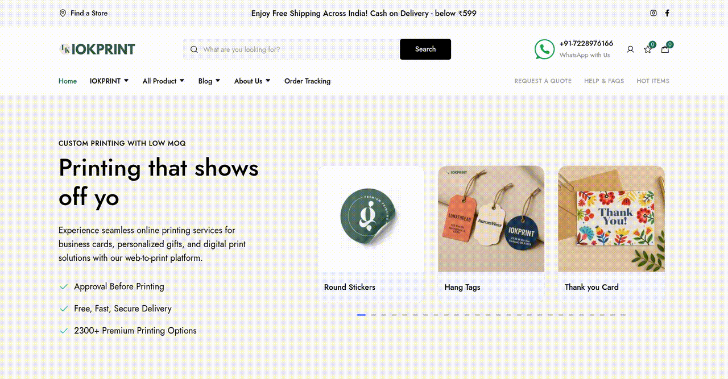
Task: Open the Help & FAQs link
Action: coord(604,81)
